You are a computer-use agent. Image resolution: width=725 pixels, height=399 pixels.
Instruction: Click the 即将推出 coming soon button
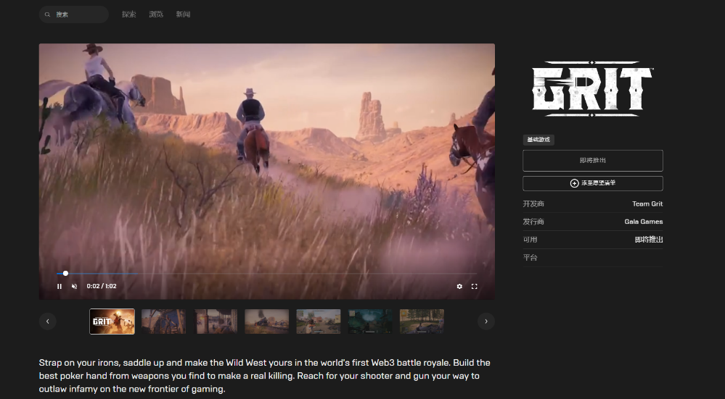(x=592, y=160)
